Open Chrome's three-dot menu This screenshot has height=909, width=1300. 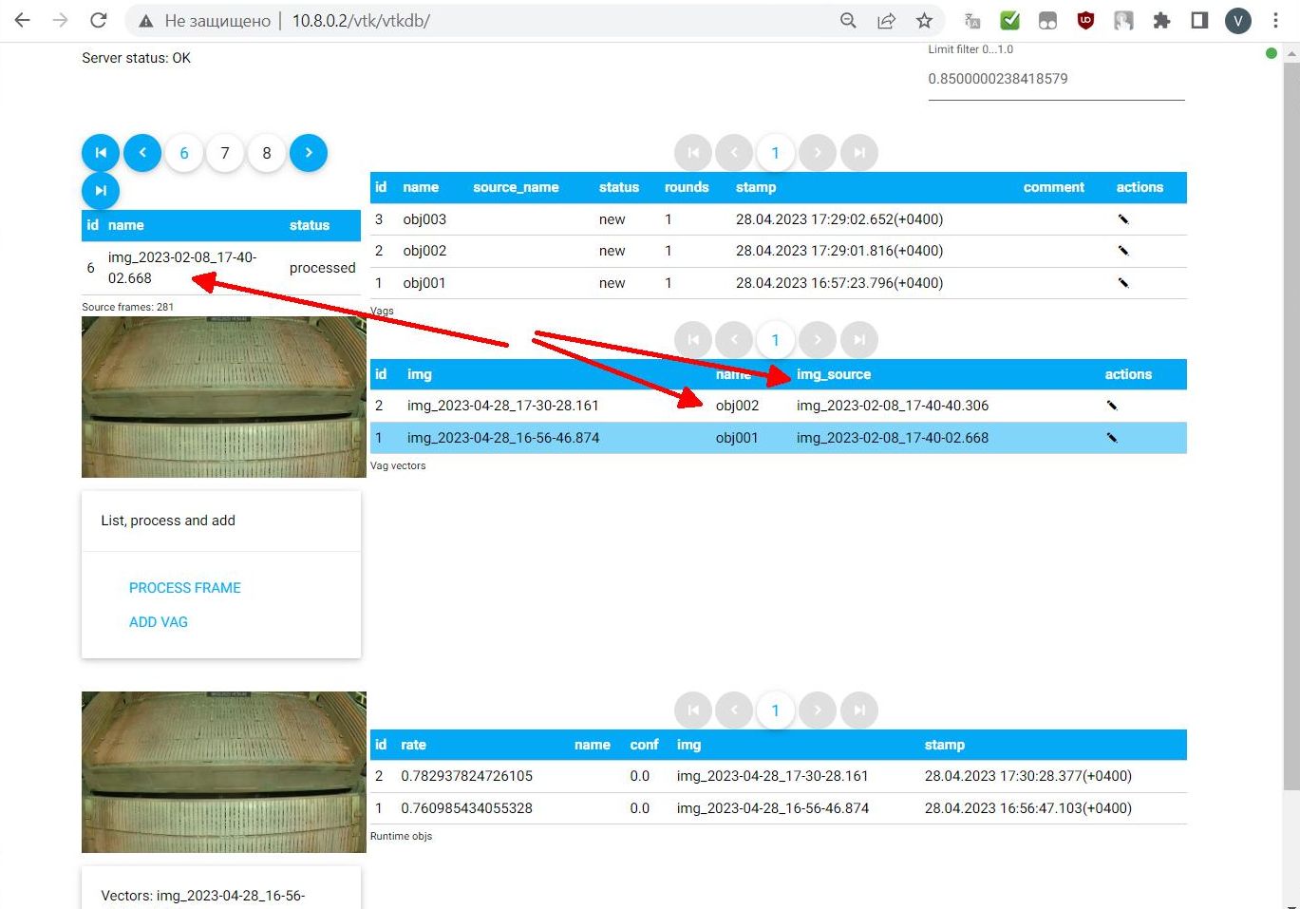tap(1275, 21)
